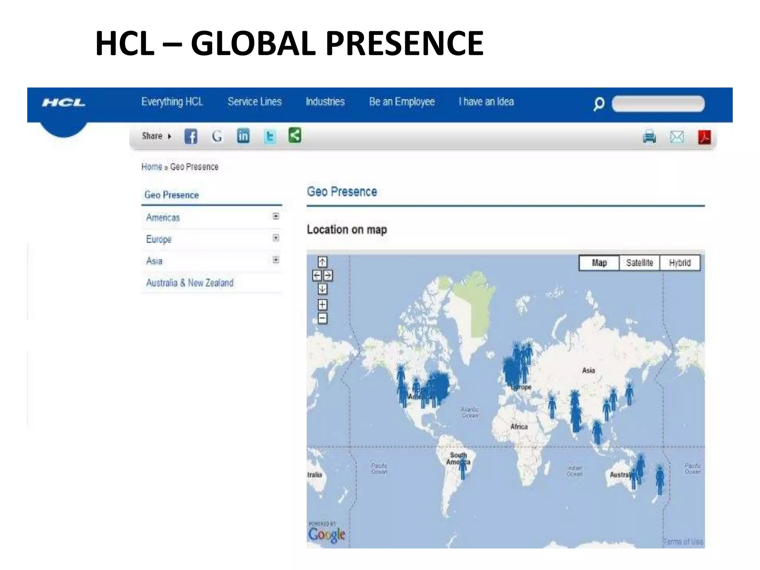This screenshot has height=570, width=760.
Task: Open Industries menu
Action: 325,102
